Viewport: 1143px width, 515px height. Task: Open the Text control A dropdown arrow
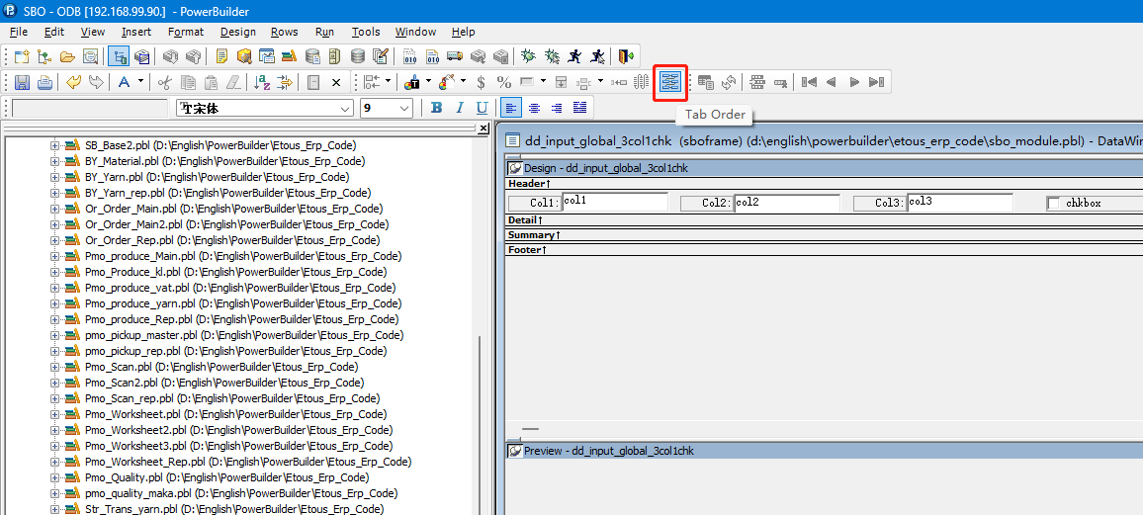click(x=140, y=82)
